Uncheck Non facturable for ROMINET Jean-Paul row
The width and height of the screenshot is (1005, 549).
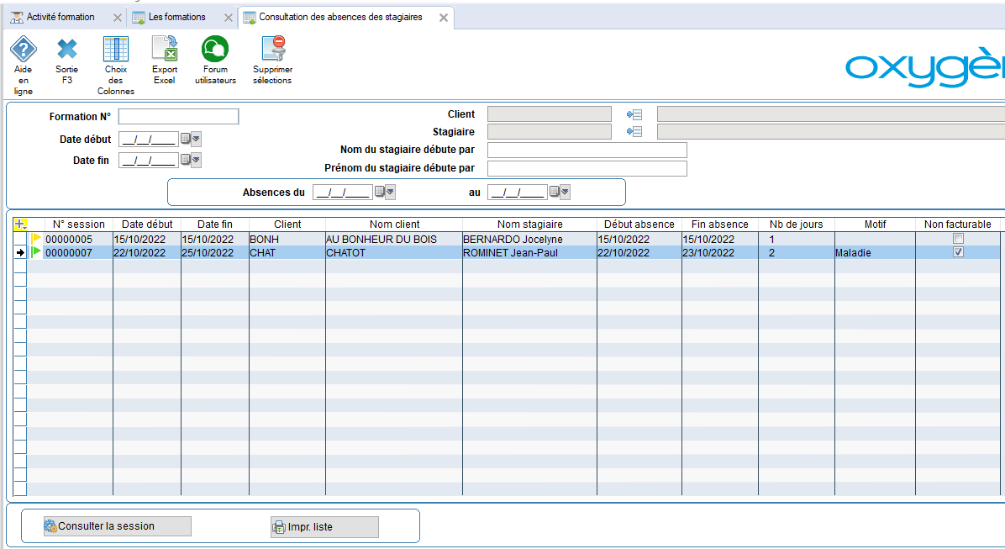[958, 253]
